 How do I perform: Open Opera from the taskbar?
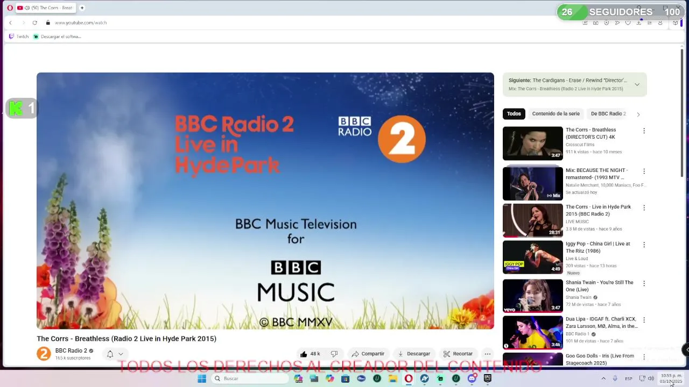(409, 378)
